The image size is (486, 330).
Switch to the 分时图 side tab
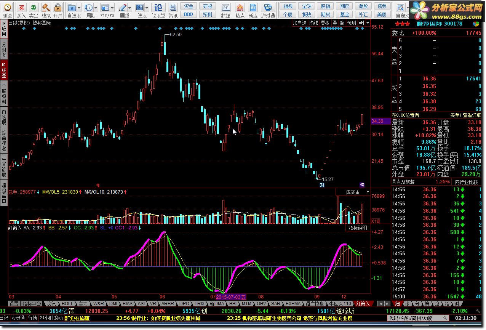[x=4, y=50]
